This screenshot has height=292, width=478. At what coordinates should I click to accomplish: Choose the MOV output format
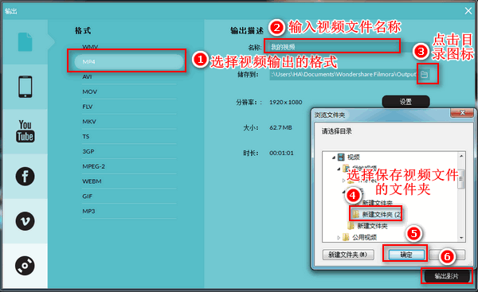(x=128, y=91)
